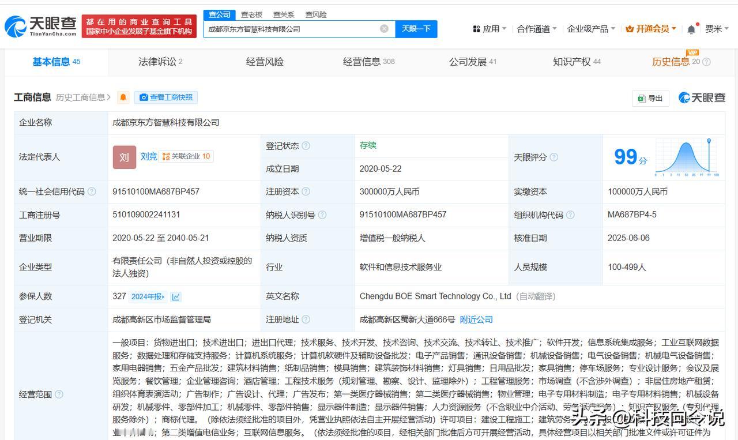Click the taxpayer ID help icon
738x440 pixels.
[322, 215]
